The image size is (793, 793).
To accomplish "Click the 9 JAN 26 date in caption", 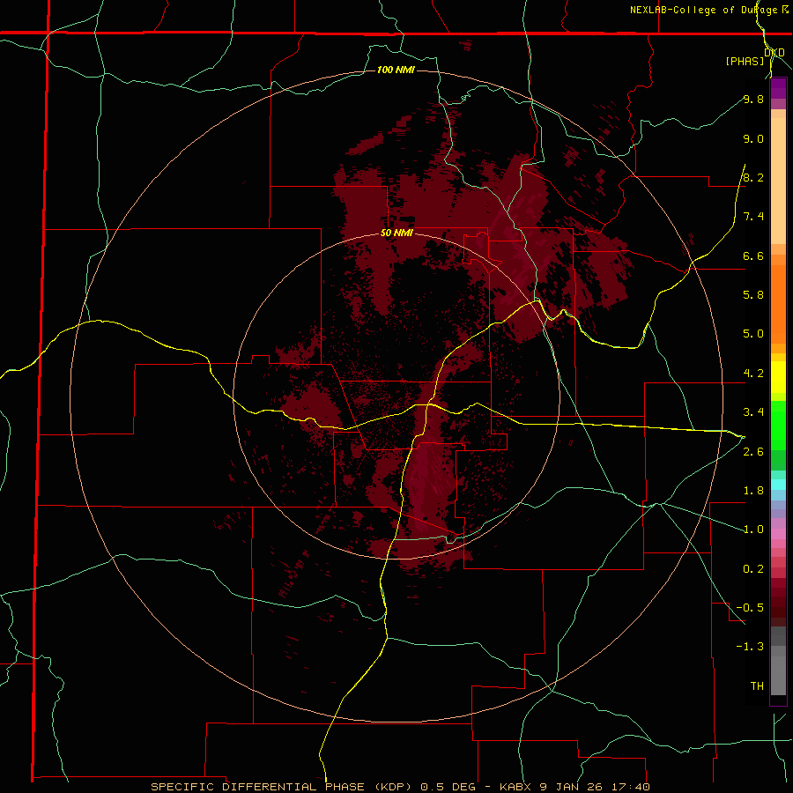I will pos(574,787).
